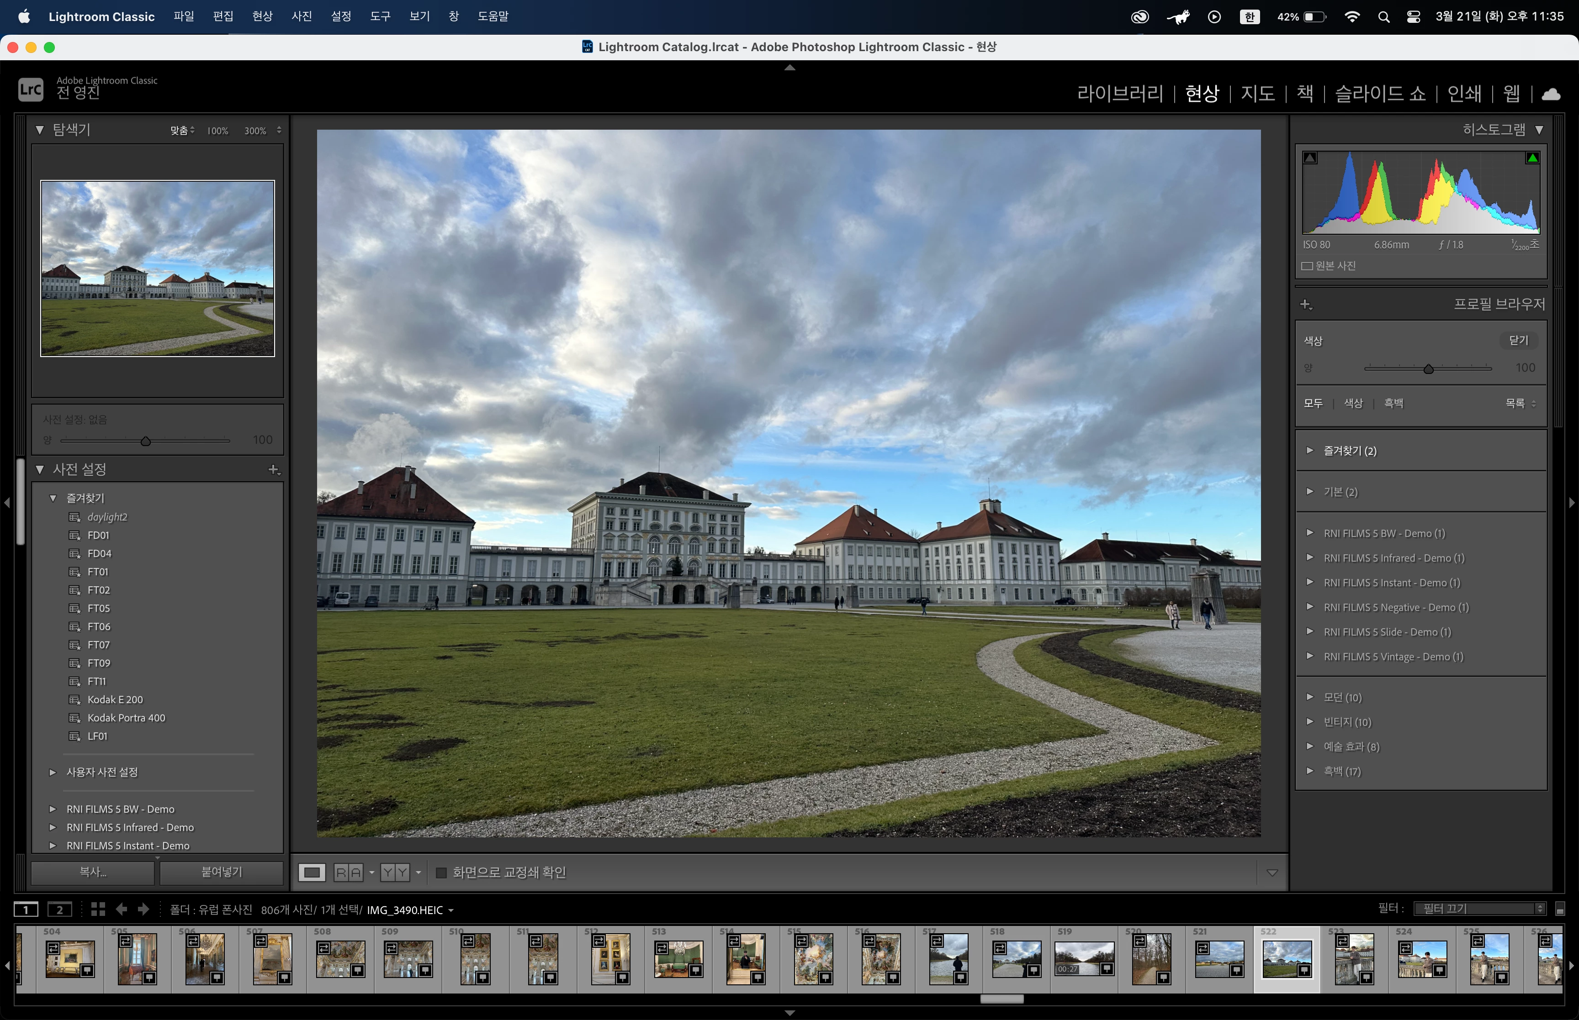Click the profile amount slider handle
The width and height of the screenshot is (1579, 1020).
[1429, 369]
